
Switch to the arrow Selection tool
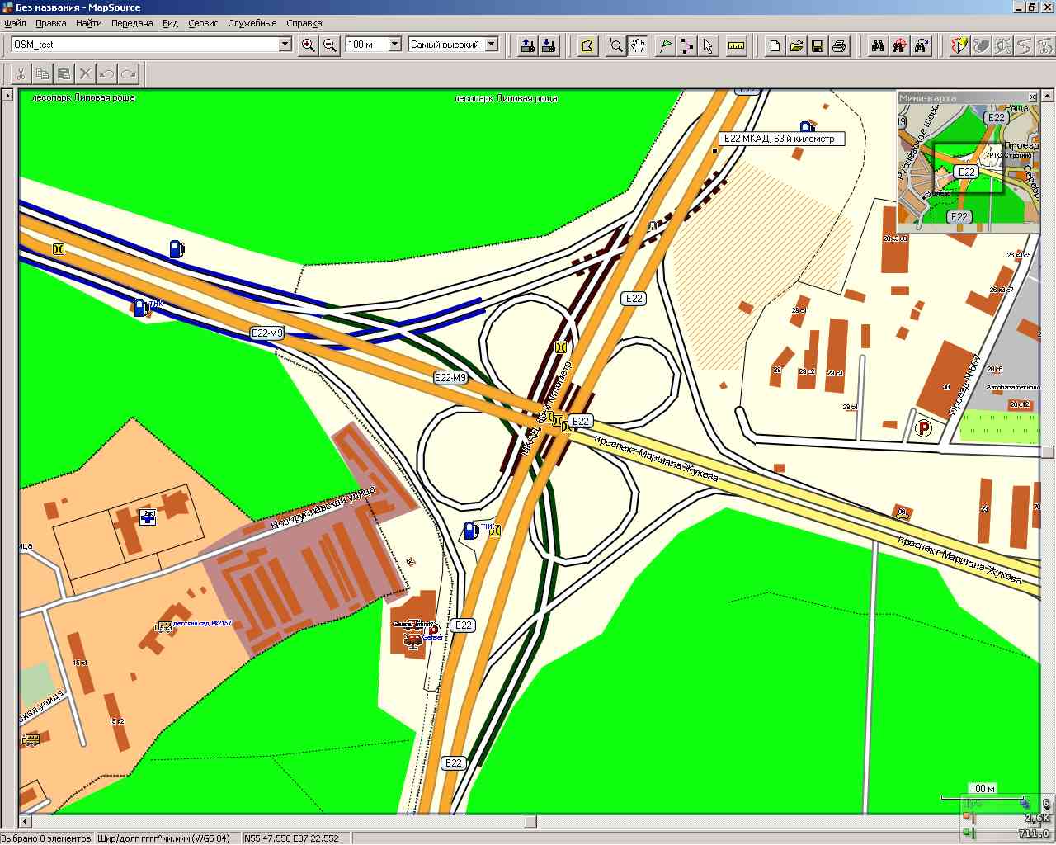pos(708,45)
